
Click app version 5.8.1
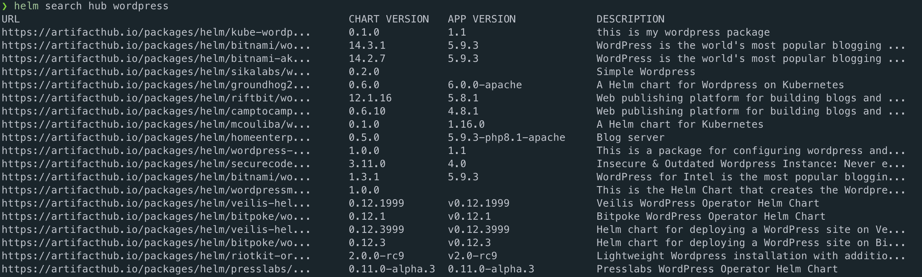tap(463, 98)
